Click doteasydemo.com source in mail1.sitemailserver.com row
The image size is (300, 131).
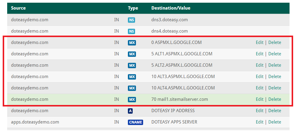pos(30,99)
